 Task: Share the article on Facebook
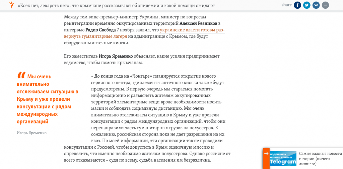(x=297, y=5)
